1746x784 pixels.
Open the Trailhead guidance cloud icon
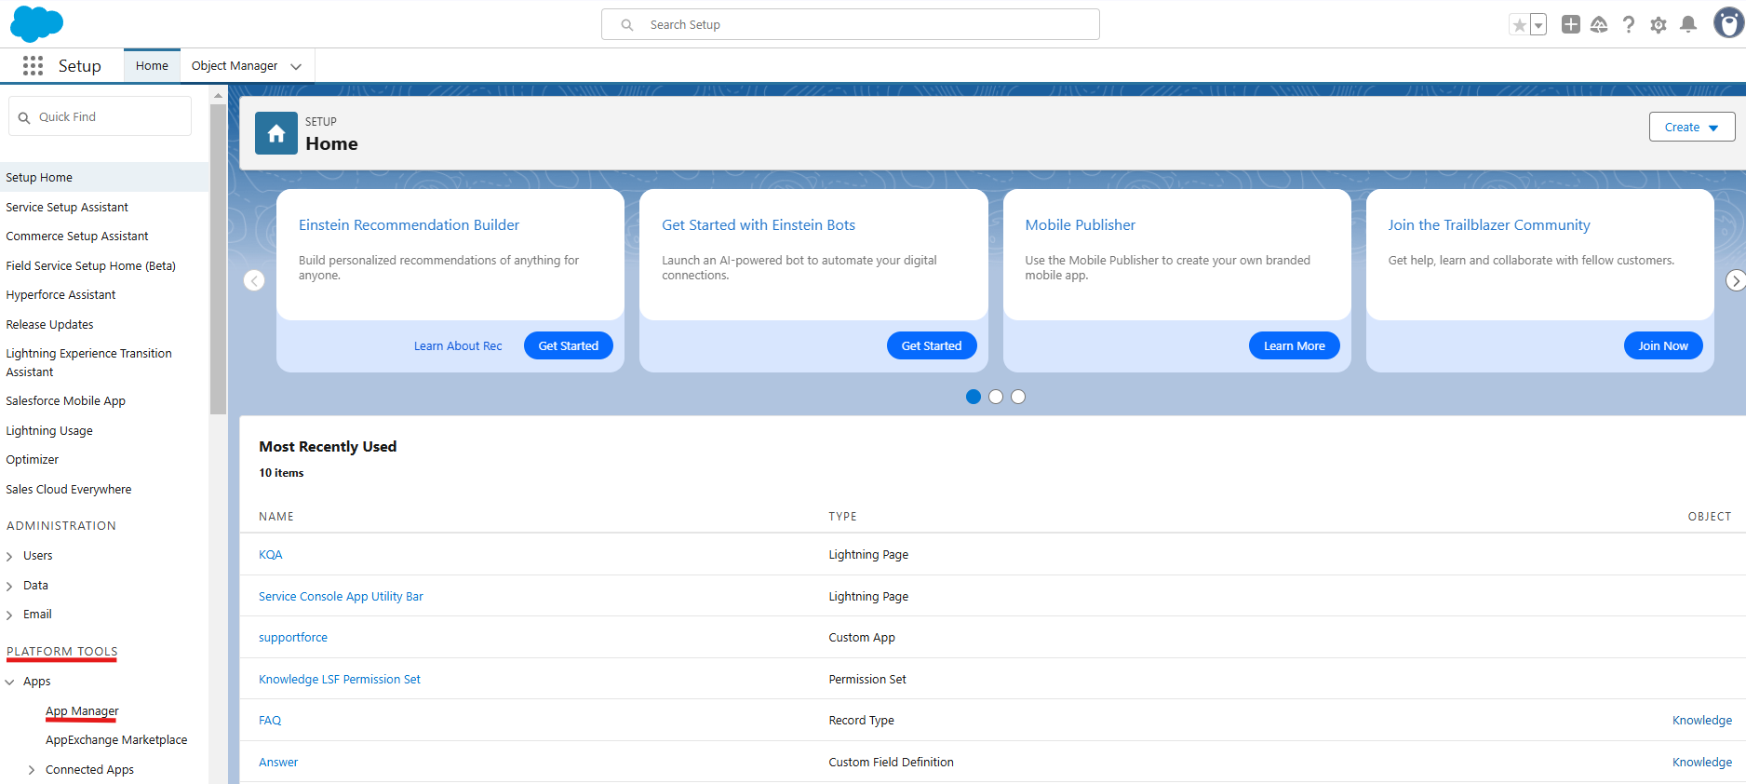pyautogui.click(x=1599, y=24)
